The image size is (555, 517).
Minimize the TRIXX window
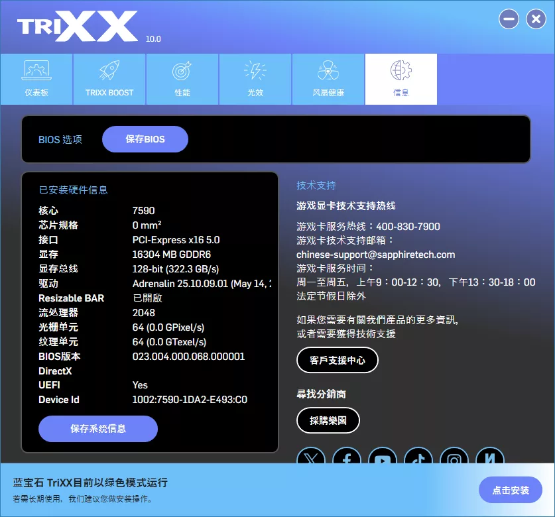pyautogui.click(x=509, y=19)
